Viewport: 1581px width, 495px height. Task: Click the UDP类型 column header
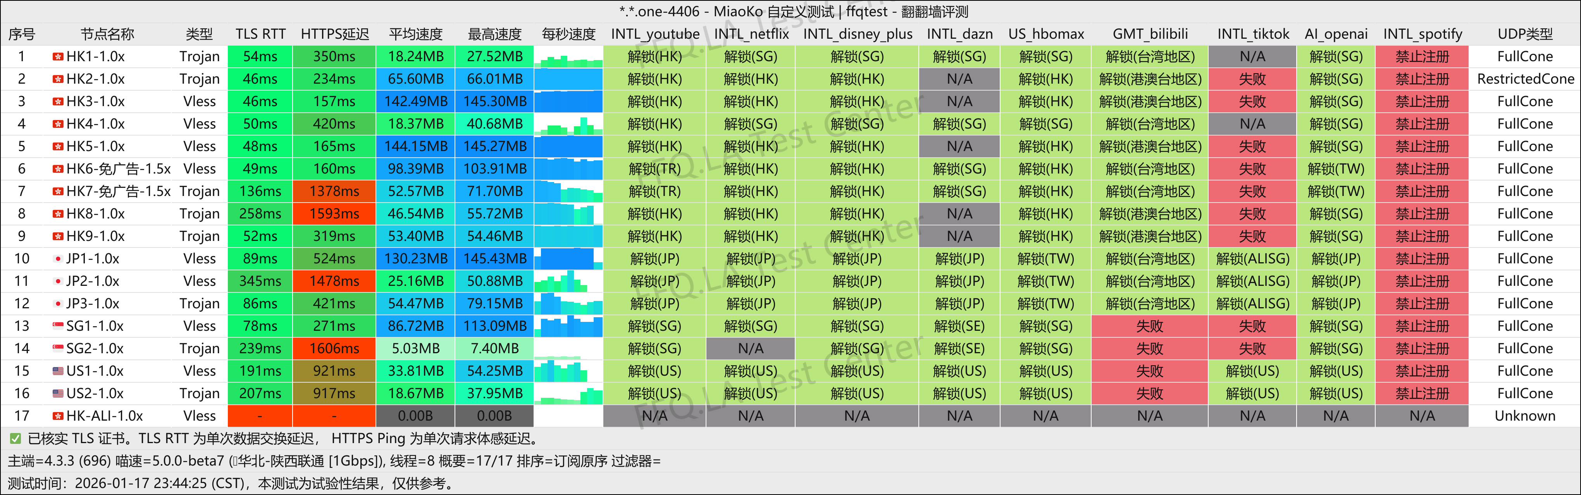[x=1525, y=34]
